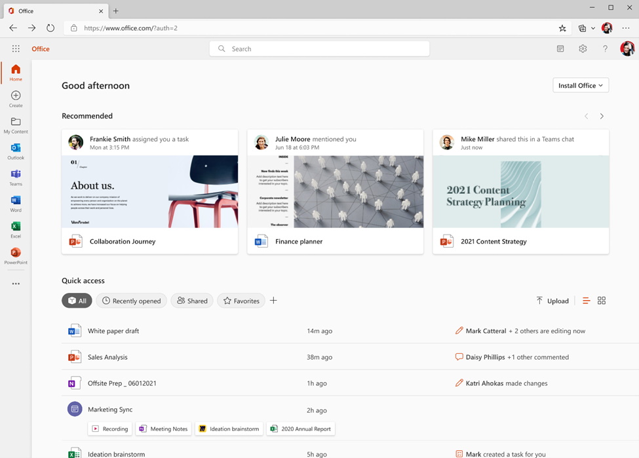Switch Quick access to grid view

point(602,300)
